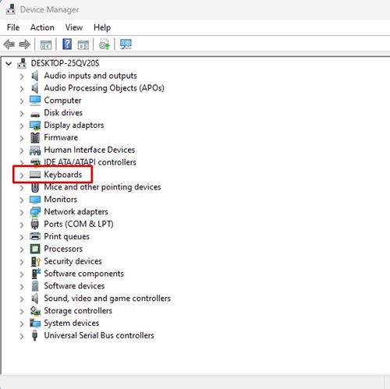
Task: Click the Forward arrow toolbar icon
Action: [25, 44]
